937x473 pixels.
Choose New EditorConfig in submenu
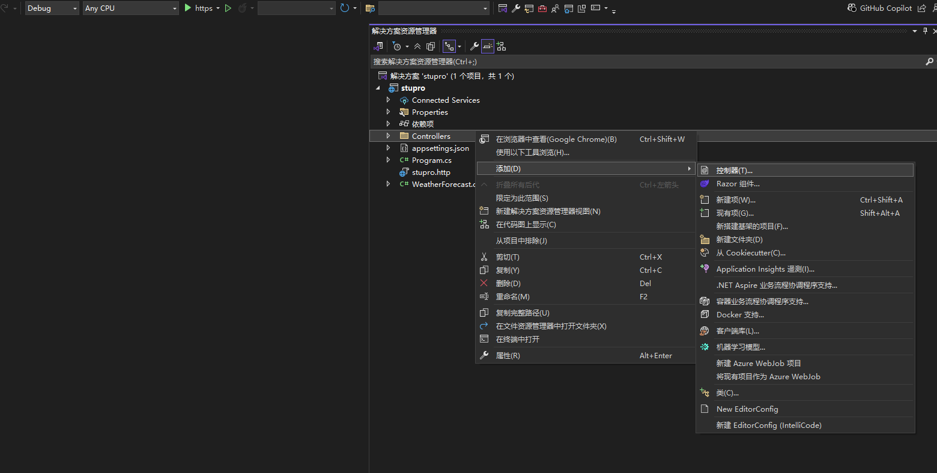(805, 409)
